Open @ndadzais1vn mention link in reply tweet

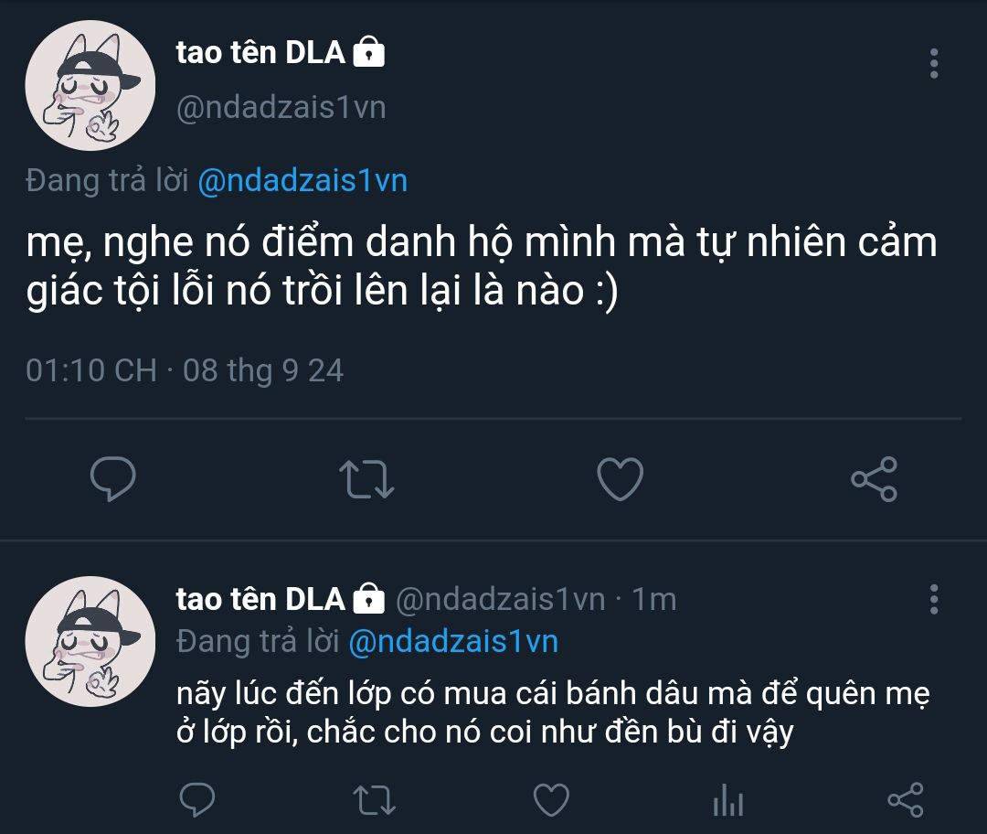453,642
